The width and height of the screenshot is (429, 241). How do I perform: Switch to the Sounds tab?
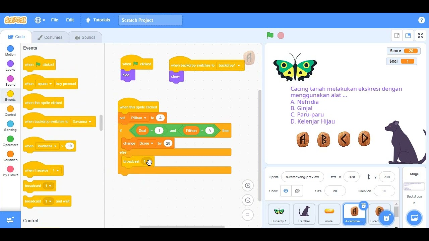click(x=85, y=37)
